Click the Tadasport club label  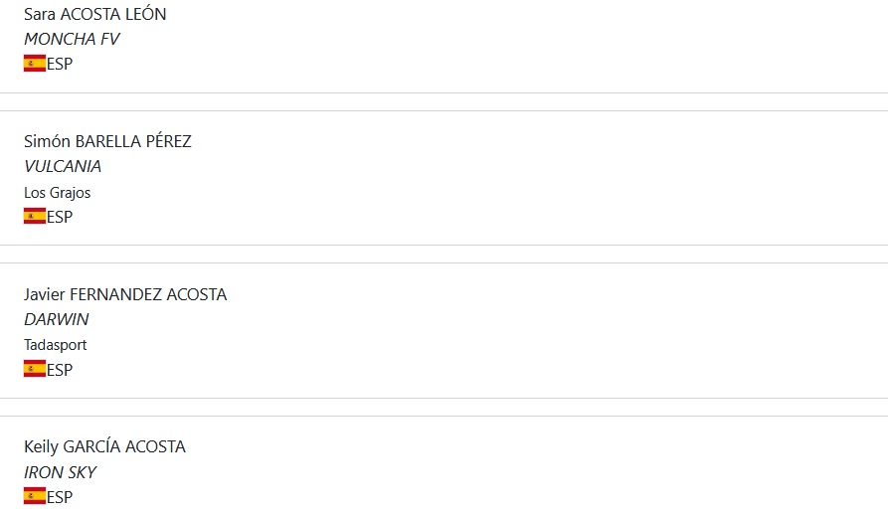click(x=56, y=345)
